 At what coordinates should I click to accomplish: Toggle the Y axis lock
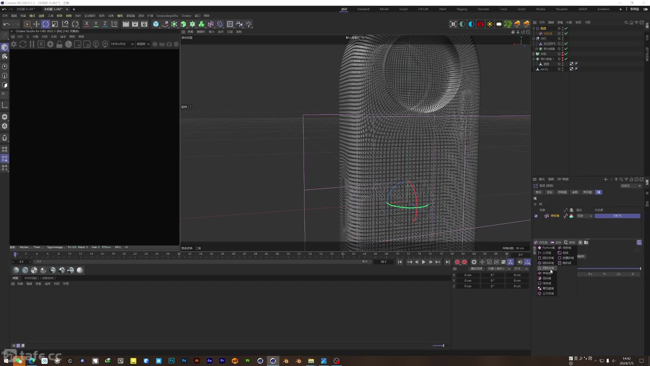(x=96, y=24)
